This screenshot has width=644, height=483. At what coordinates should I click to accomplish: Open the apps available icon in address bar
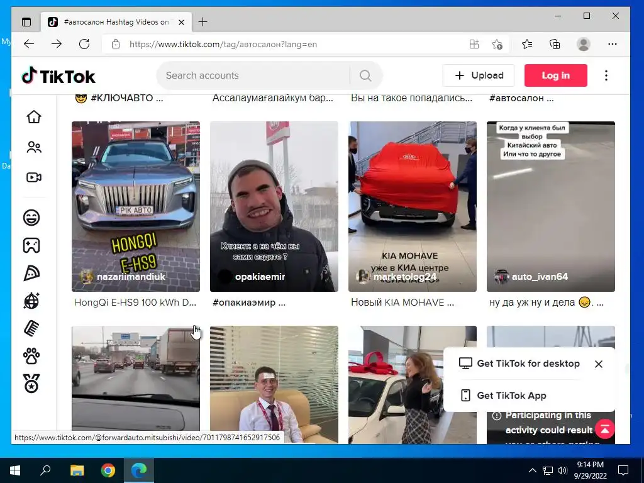[474, 44]
